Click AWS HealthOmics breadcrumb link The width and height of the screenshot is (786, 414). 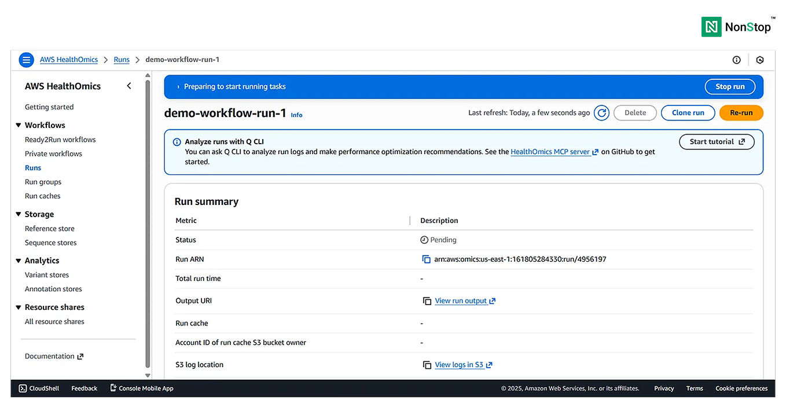(69, 60)
